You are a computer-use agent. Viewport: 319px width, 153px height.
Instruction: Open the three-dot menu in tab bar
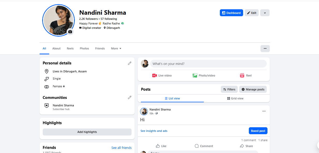(265, 48)
